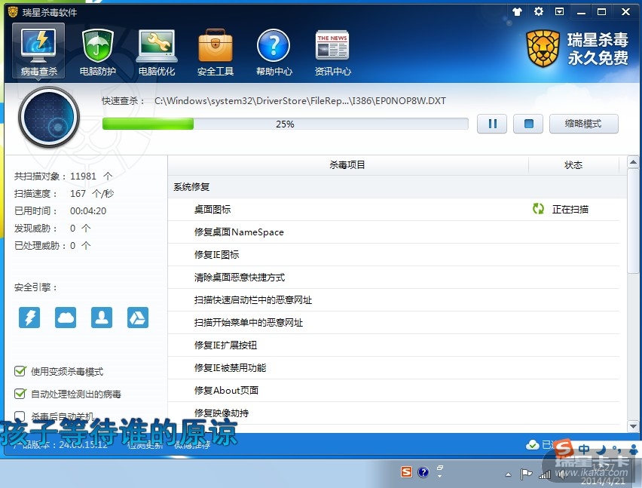
Task: Go to the 安全工具 toolbox tab
Action: tap(216, 51)
